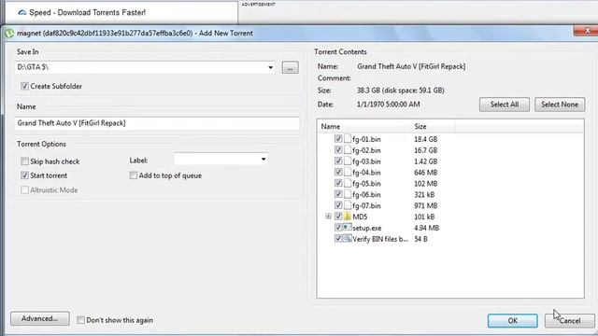The width and height of the screenshot is (598, 336).
Task: Click the setup.exe application icon
Action: (348, 227)
